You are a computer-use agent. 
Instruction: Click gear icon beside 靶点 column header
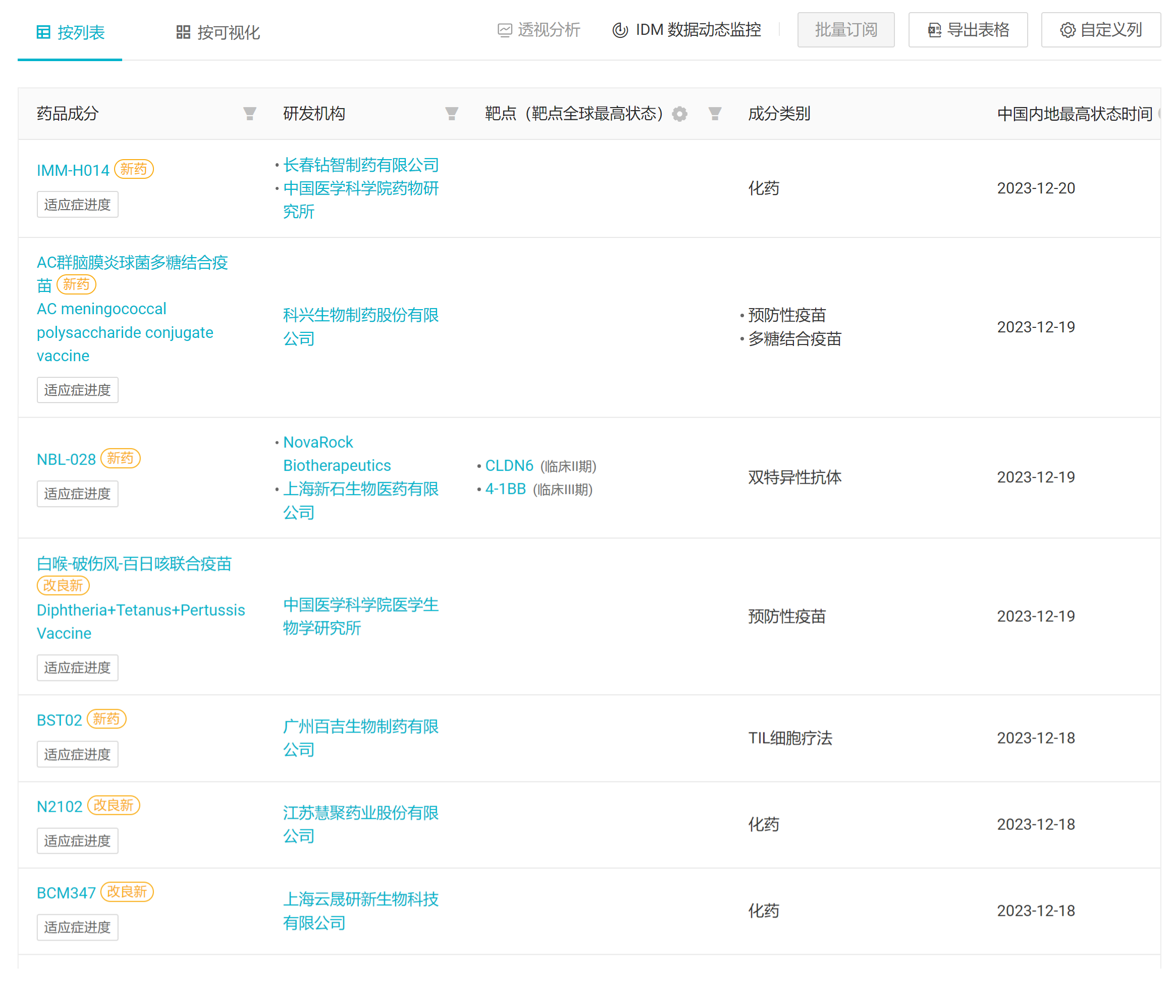(680, 114)
